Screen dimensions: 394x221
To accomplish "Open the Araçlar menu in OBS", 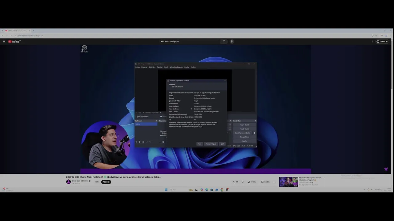I will click(187, 67).
